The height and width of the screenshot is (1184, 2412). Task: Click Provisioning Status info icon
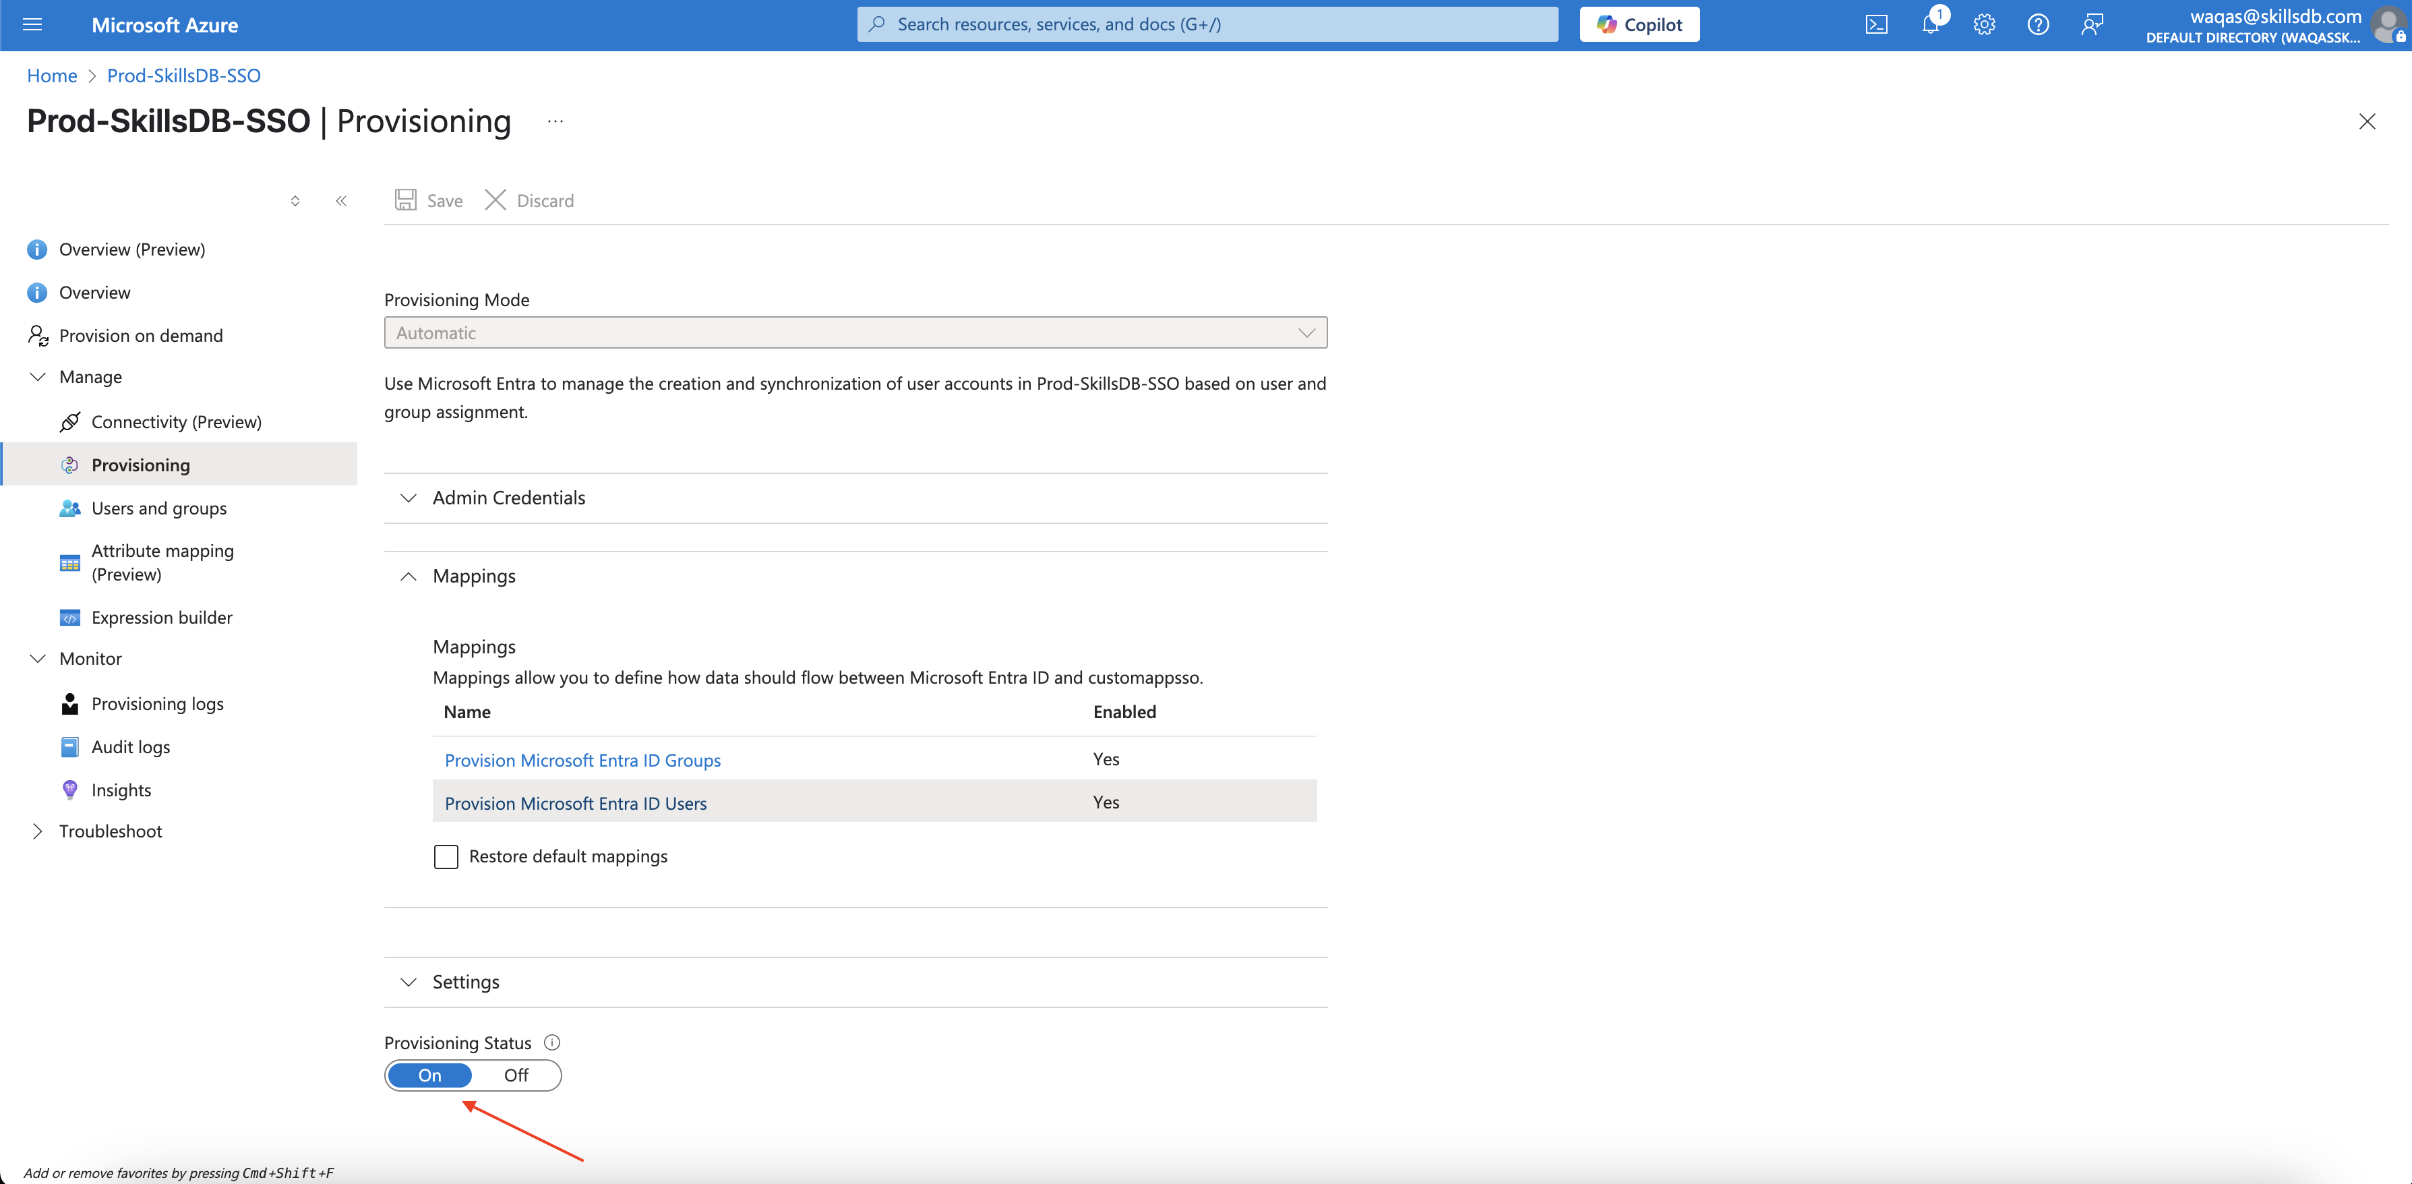551,1042
